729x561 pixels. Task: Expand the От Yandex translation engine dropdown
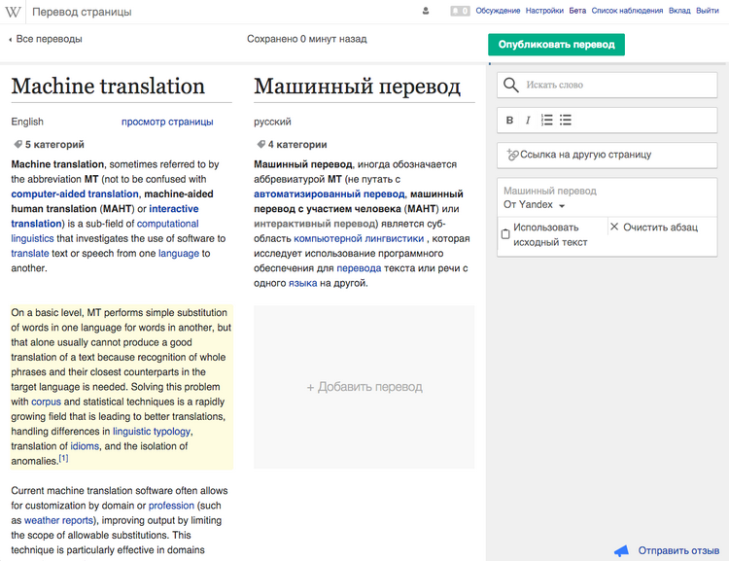pos(535,205)
